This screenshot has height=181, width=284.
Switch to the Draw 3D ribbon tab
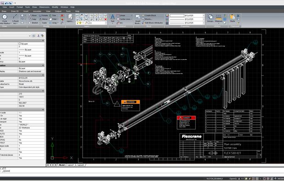click(x=15, y=11)
